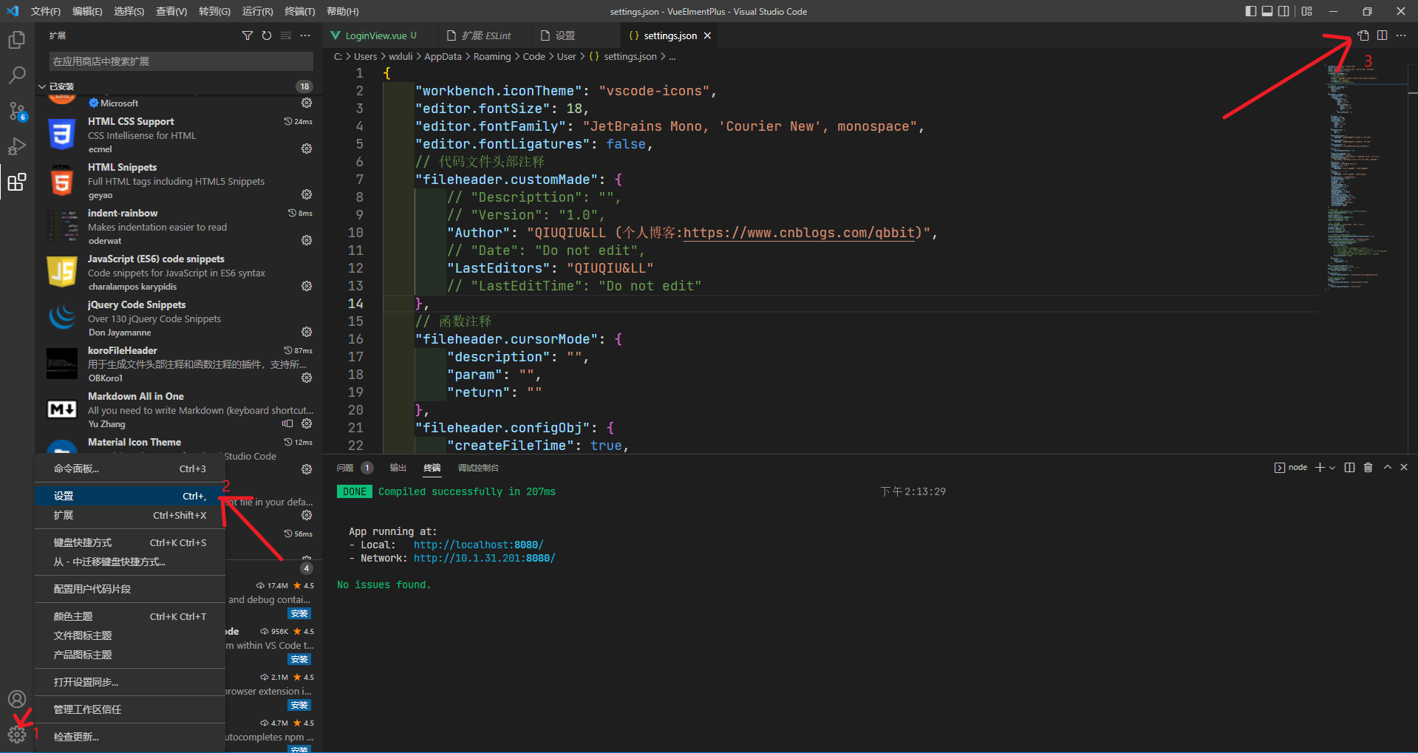This screenshot has height=753, width=1418.
Task: Open the terminal launch profile dropdown arrow
Action: [1332, 468]
